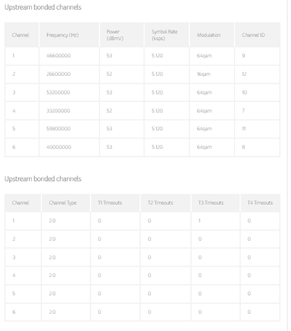Click the T2 Timeouts column header
Image resolution: width=291 pixels, height=331 pixels.
(160, 203)
